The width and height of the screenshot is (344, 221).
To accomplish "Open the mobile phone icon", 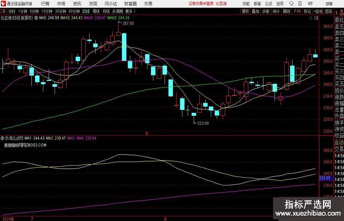I will (x=300, y=4).
